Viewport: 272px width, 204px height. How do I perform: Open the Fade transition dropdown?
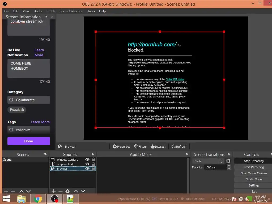208,161
